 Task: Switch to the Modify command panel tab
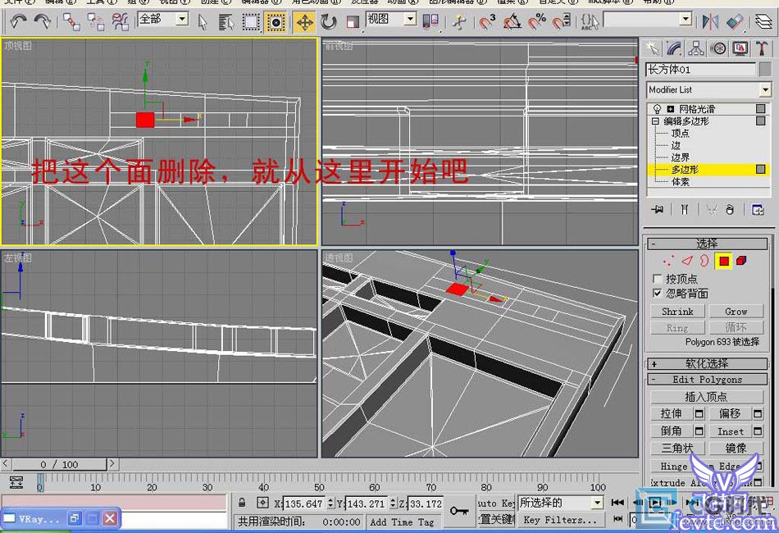[x=674, y=48]
